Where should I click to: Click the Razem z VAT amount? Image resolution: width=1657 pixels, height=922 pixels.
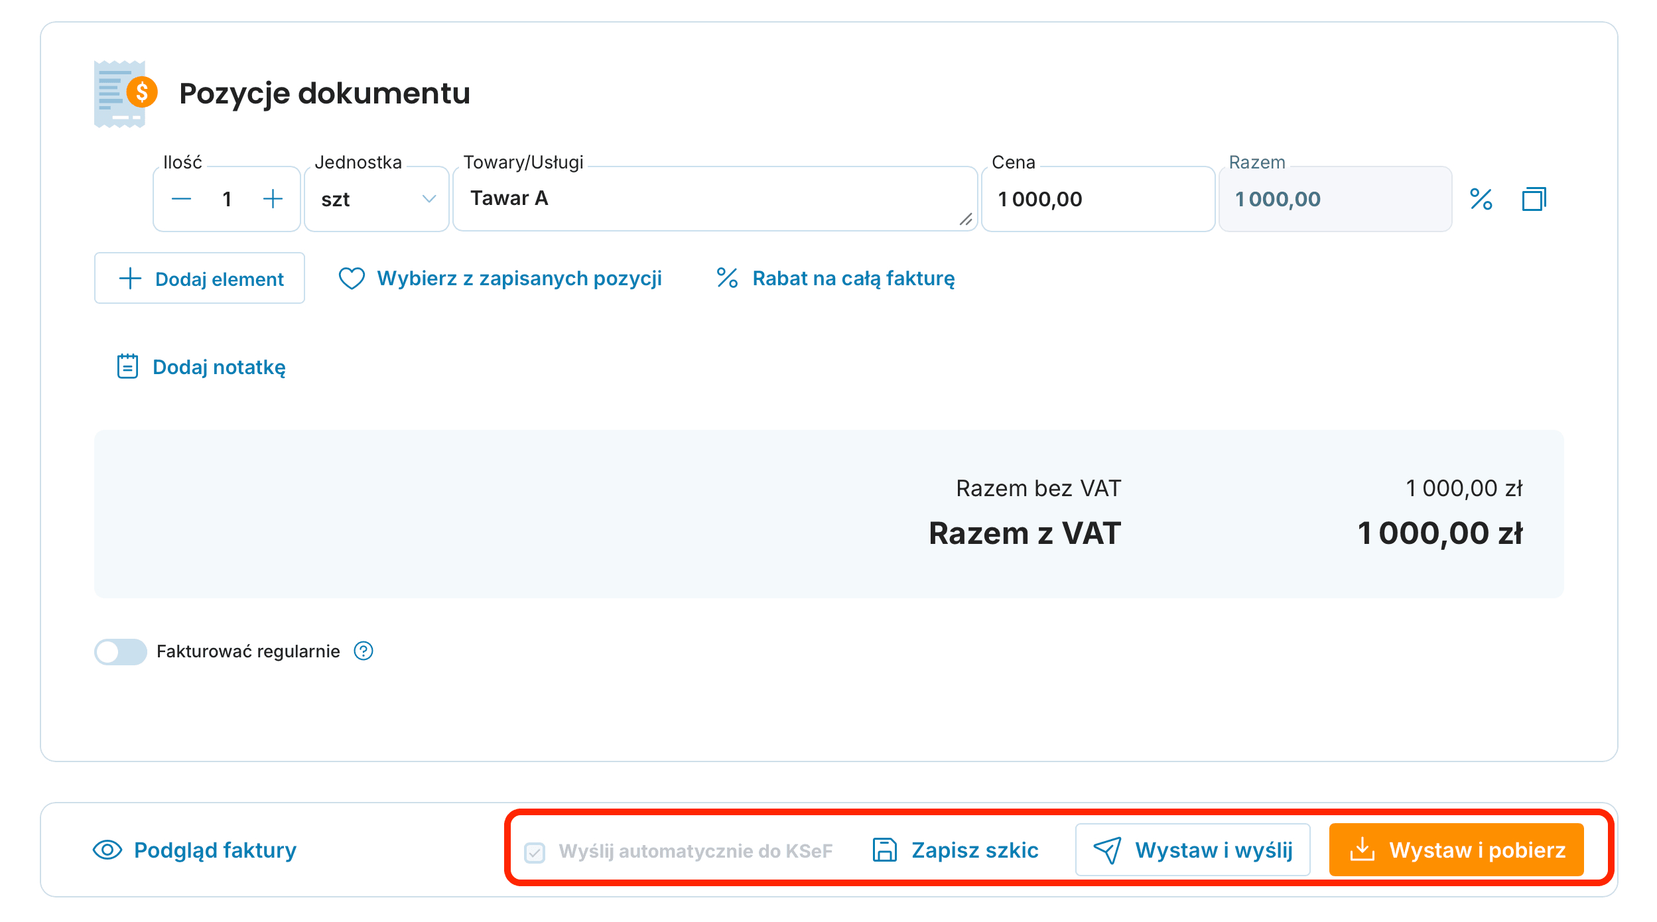1439,533
